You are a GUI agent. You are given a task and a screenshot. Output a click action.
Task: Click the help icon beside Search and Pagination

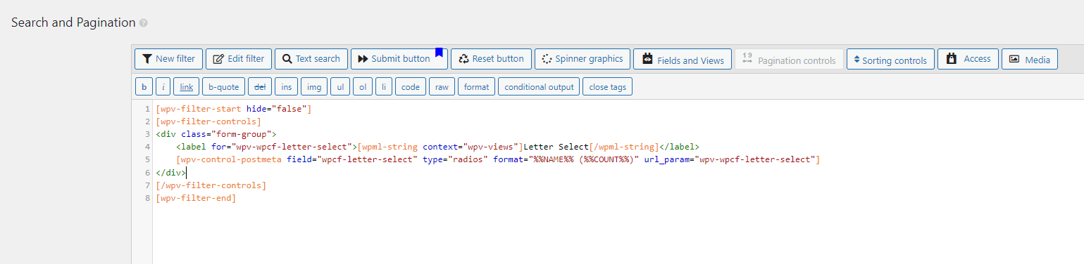pyautogui.click(x=144, y=22)
